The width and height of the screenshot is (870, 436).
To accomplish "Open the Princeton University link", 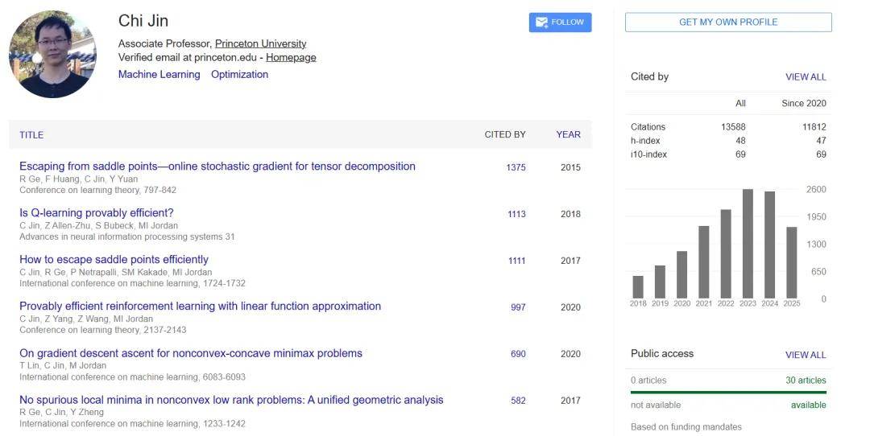I will [x=260, y=43].
